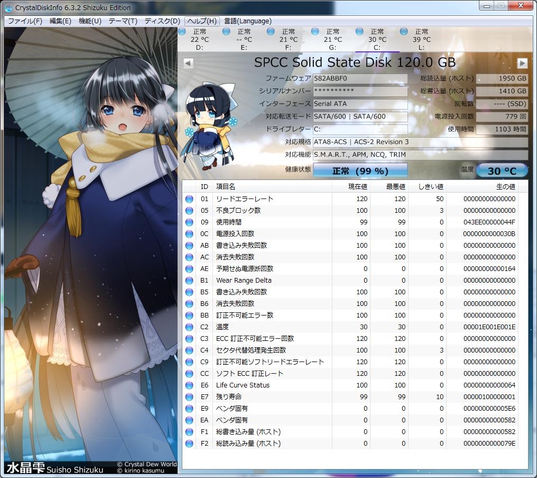Go to previous disk with left arrow

[x=188, y=63]
